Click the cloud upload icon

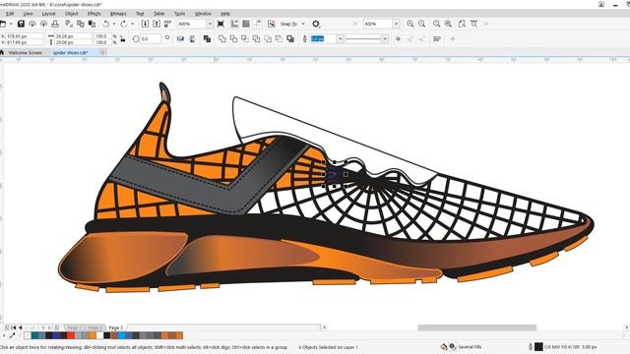click(x=43, y=24)
